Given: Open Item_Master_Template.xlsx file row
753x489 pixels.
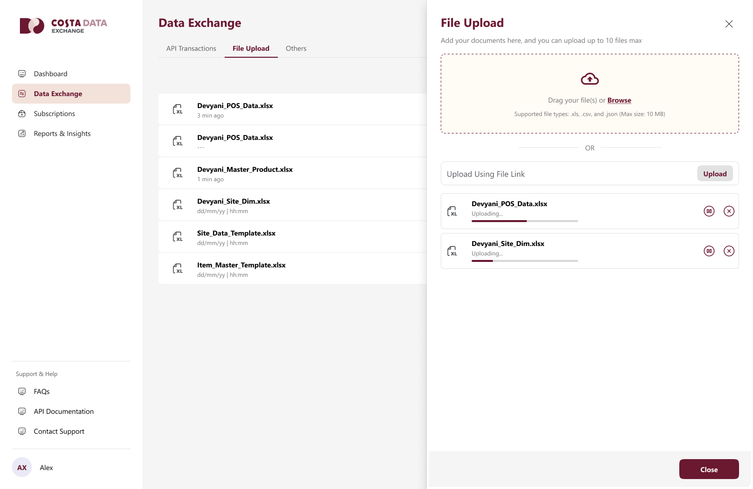Looking at the screenshot, I should point(292,268).
